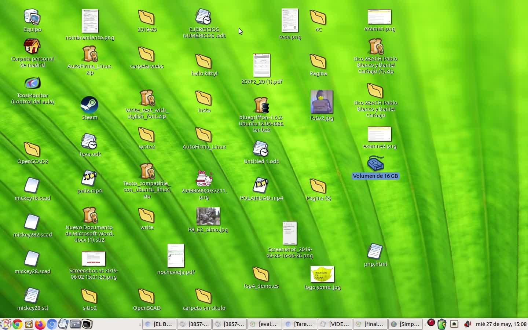Open the network connection tray icon

click(454, 324)
